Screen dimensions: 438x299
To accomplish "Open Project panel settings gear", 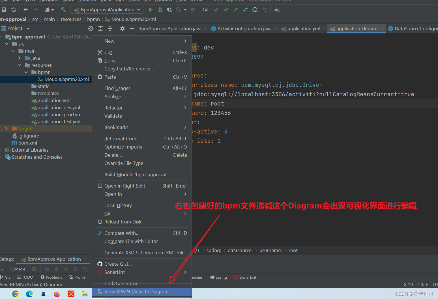I will point(123,29).
